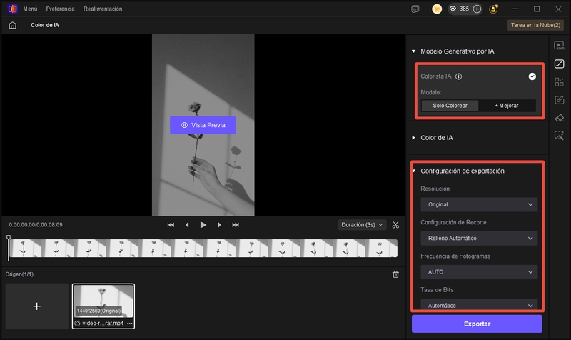Select the eraser tool in right sidebar
Image resolution: width=571 pixels, height=340 pixels.
point(559,117)
